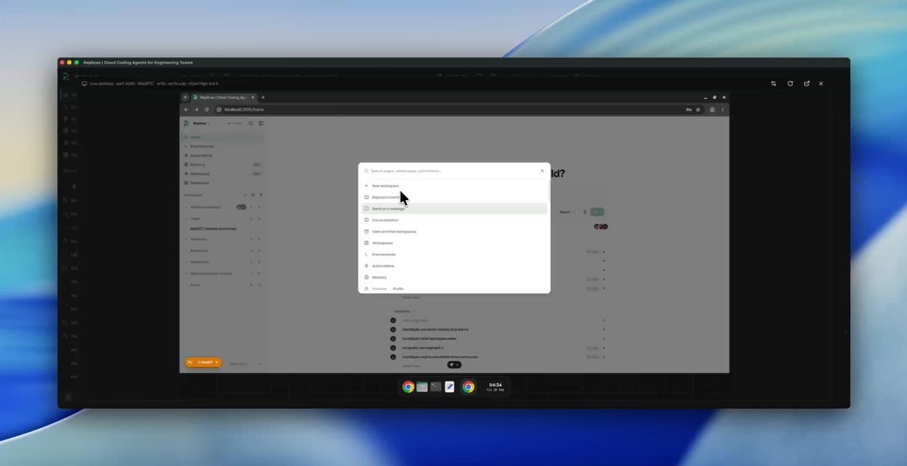Click the localhost:3000/home address bar
The width and height of the screenshot is (907, 466).
click(453, 110)
